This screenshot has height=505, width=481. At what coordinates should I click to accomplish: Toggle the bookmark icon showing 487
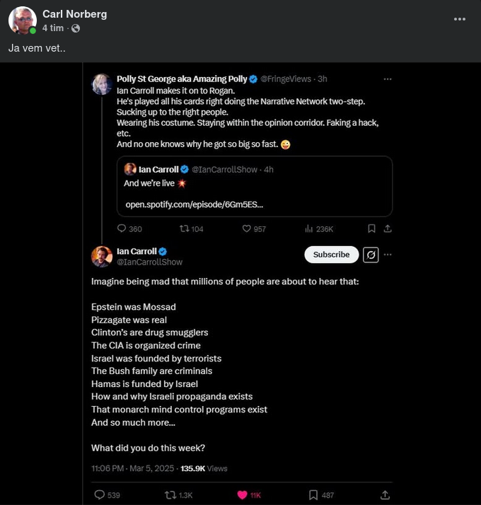tap(313, 495)
